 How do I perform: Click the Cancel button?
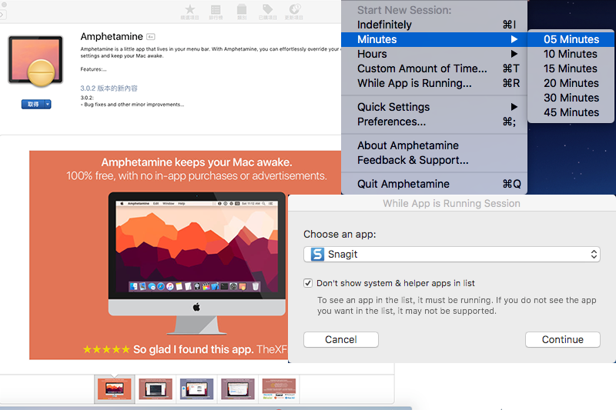341,339
